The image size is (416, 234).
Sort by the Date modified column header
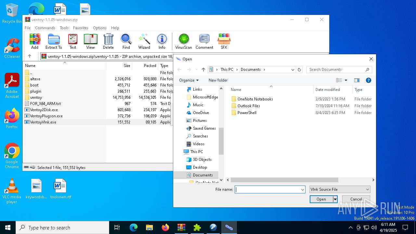[333, 90]
